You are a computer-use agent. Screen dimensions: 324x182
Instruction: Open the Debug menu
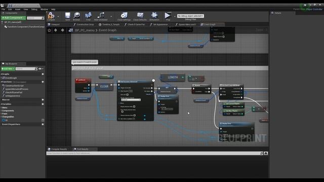[x=34, y=10]
